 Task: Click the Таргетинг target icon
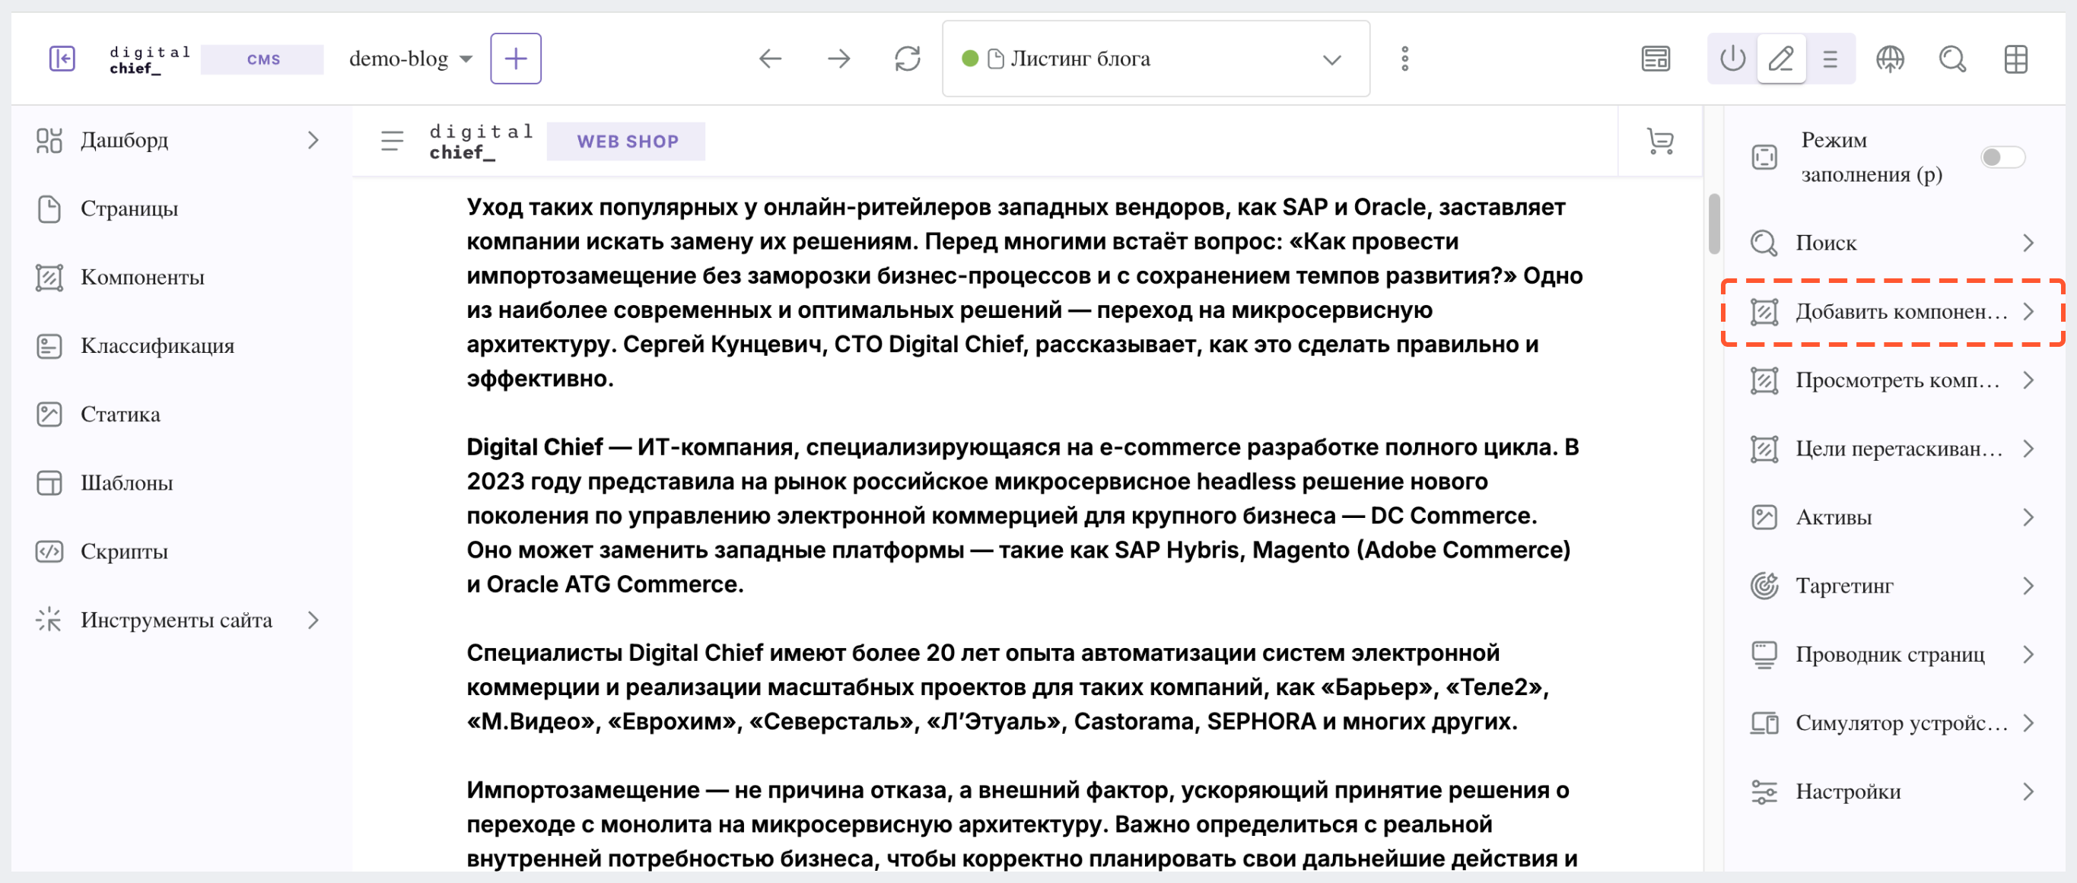[x=1764, y=586]
